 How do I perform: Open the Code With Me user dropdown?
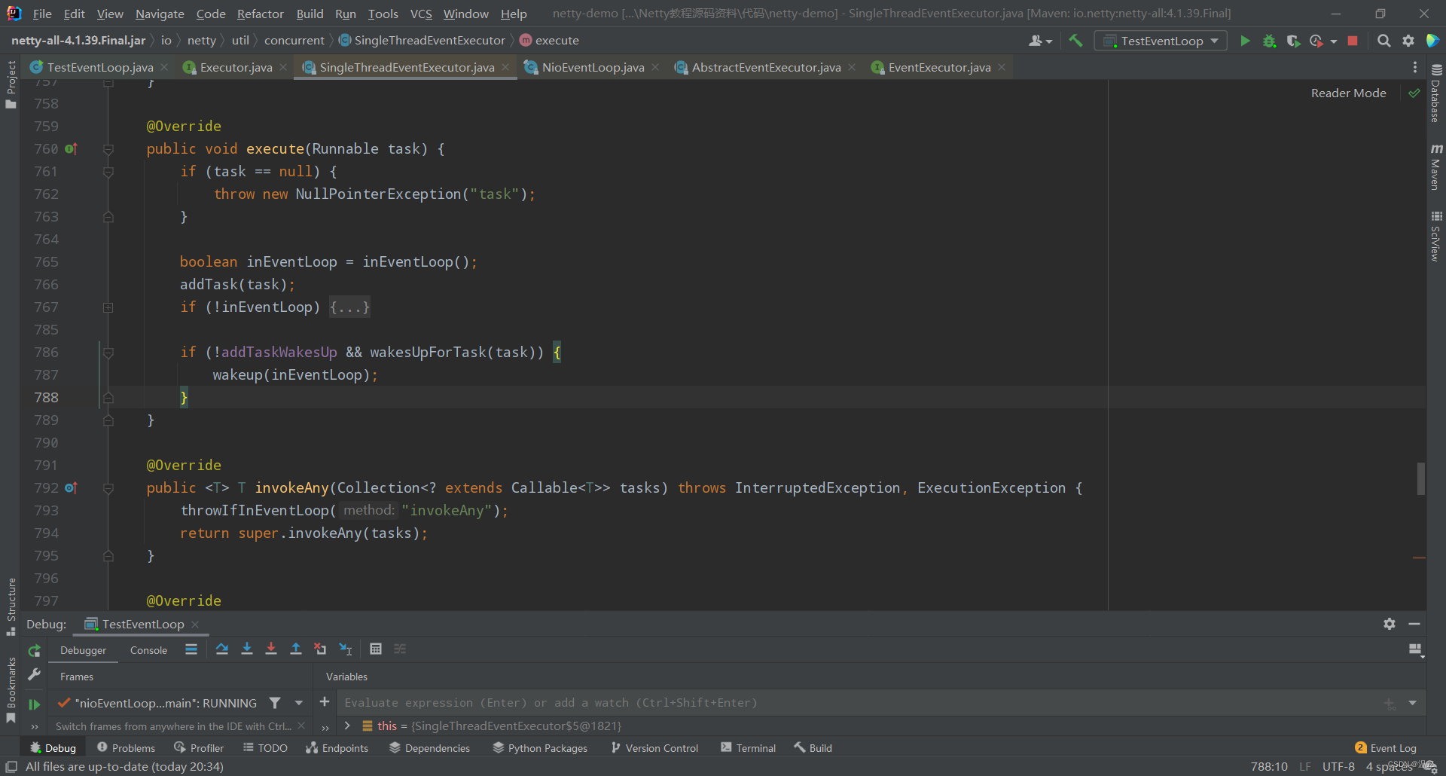click(x=1041, y=41)
